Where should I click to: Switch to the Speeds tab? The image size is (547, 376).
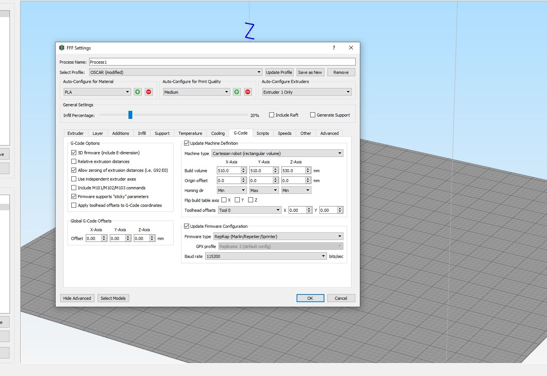tap(284, 133)
